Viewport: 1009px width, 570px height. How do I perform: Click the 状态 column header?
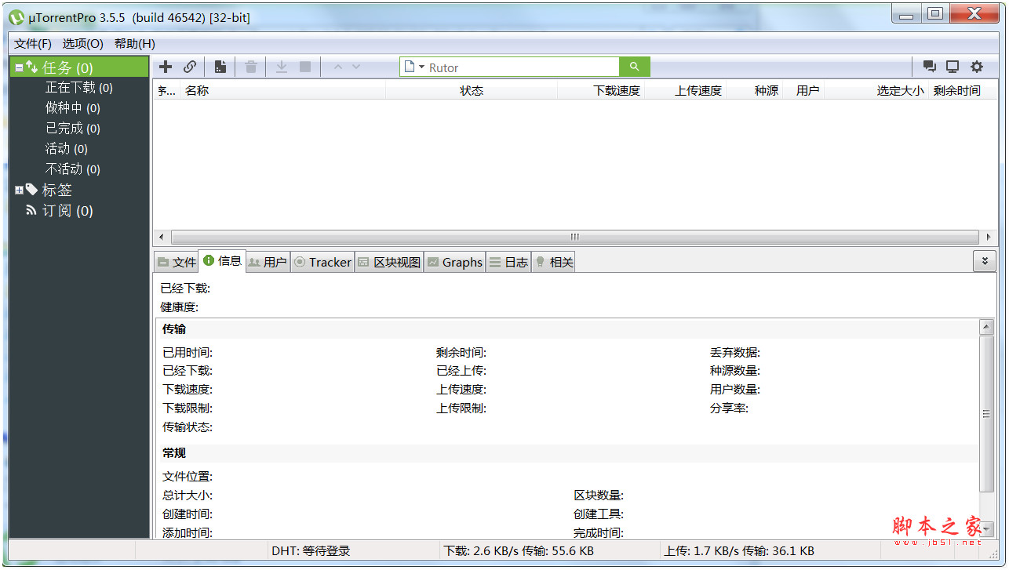pos(472,90)
